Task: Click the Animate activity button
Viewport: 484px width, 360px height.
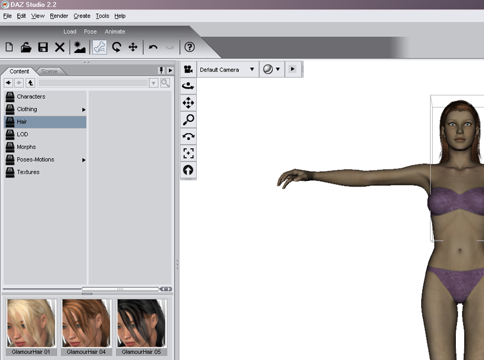Action: [115, 31]
